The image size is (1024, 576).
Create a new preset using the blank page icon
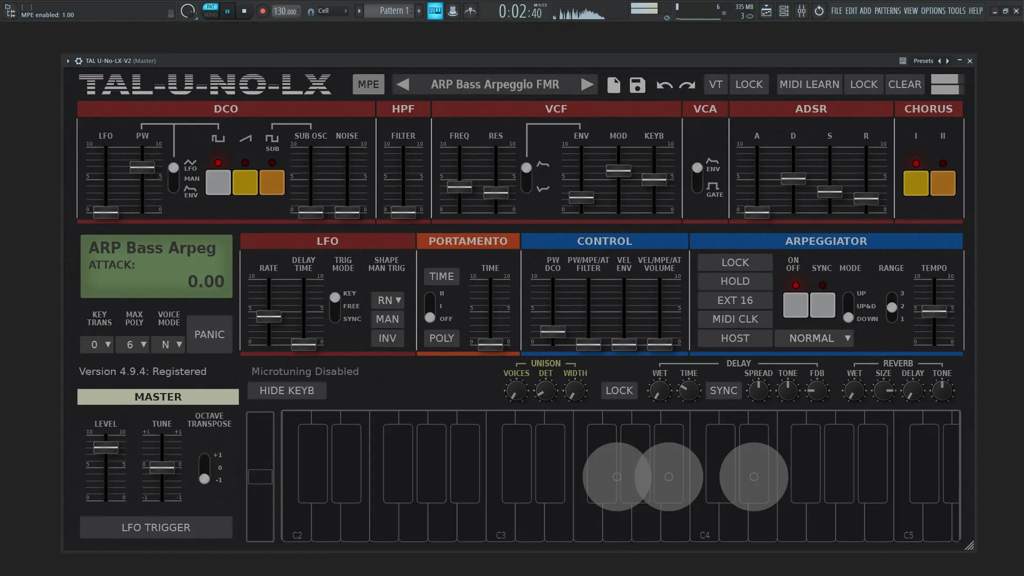pyautogui.click(x=613, y=84)
